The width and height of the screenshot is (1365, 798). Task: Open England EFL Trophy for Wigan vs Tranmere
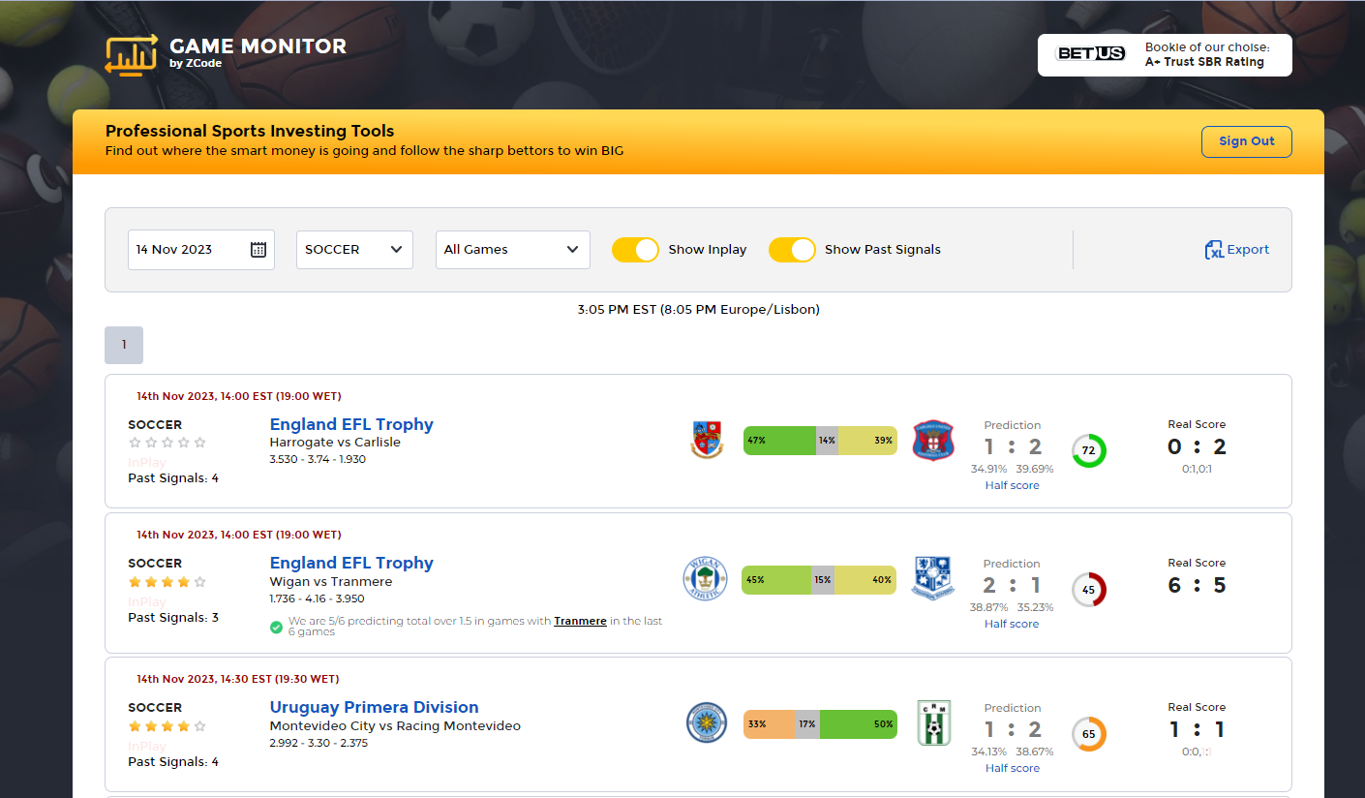351,563
